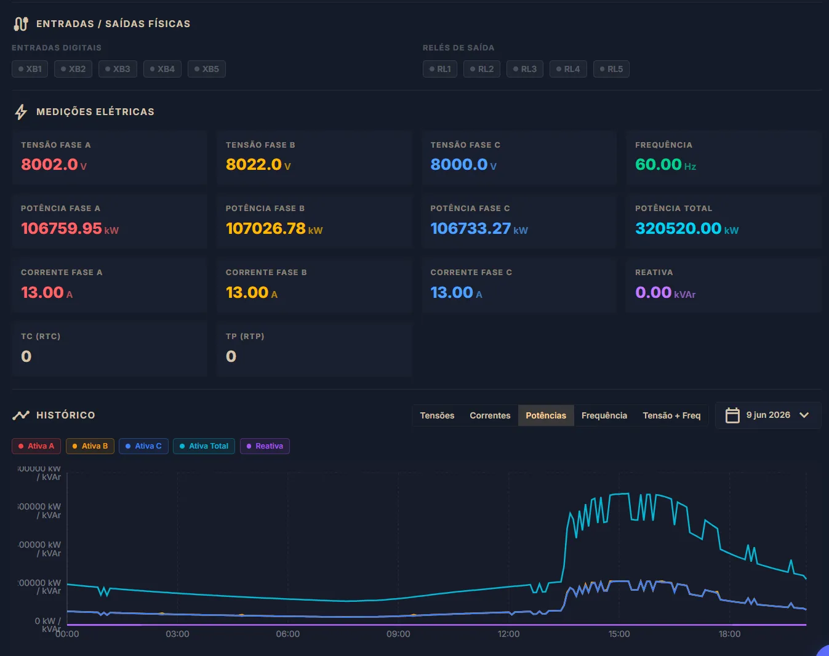The width and height of the screenshot is (829, 656).
Task: Click the XB4 digital input indicator
Action: (x=162, y=69)
